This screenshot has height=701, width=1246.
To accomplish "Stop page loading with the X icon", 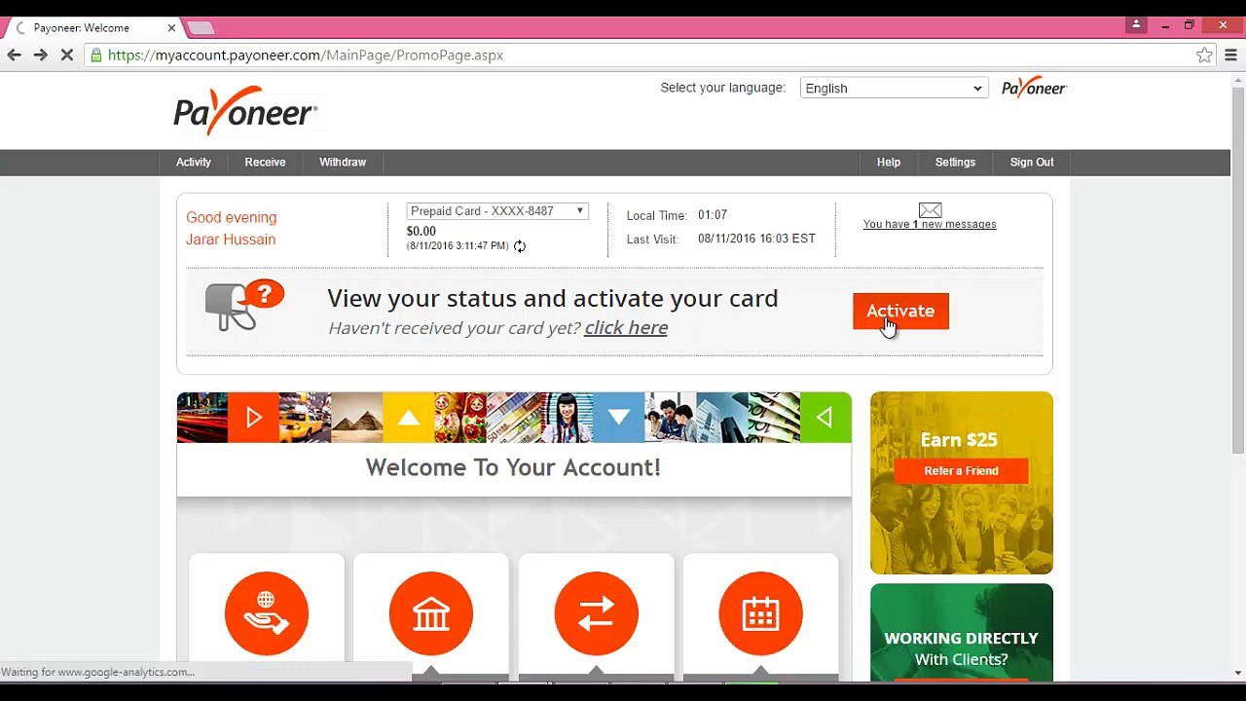I will (x=67, y=55).
